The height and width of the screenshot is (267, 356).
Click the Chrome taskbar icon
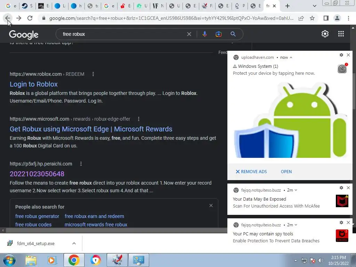coord(74,260)
